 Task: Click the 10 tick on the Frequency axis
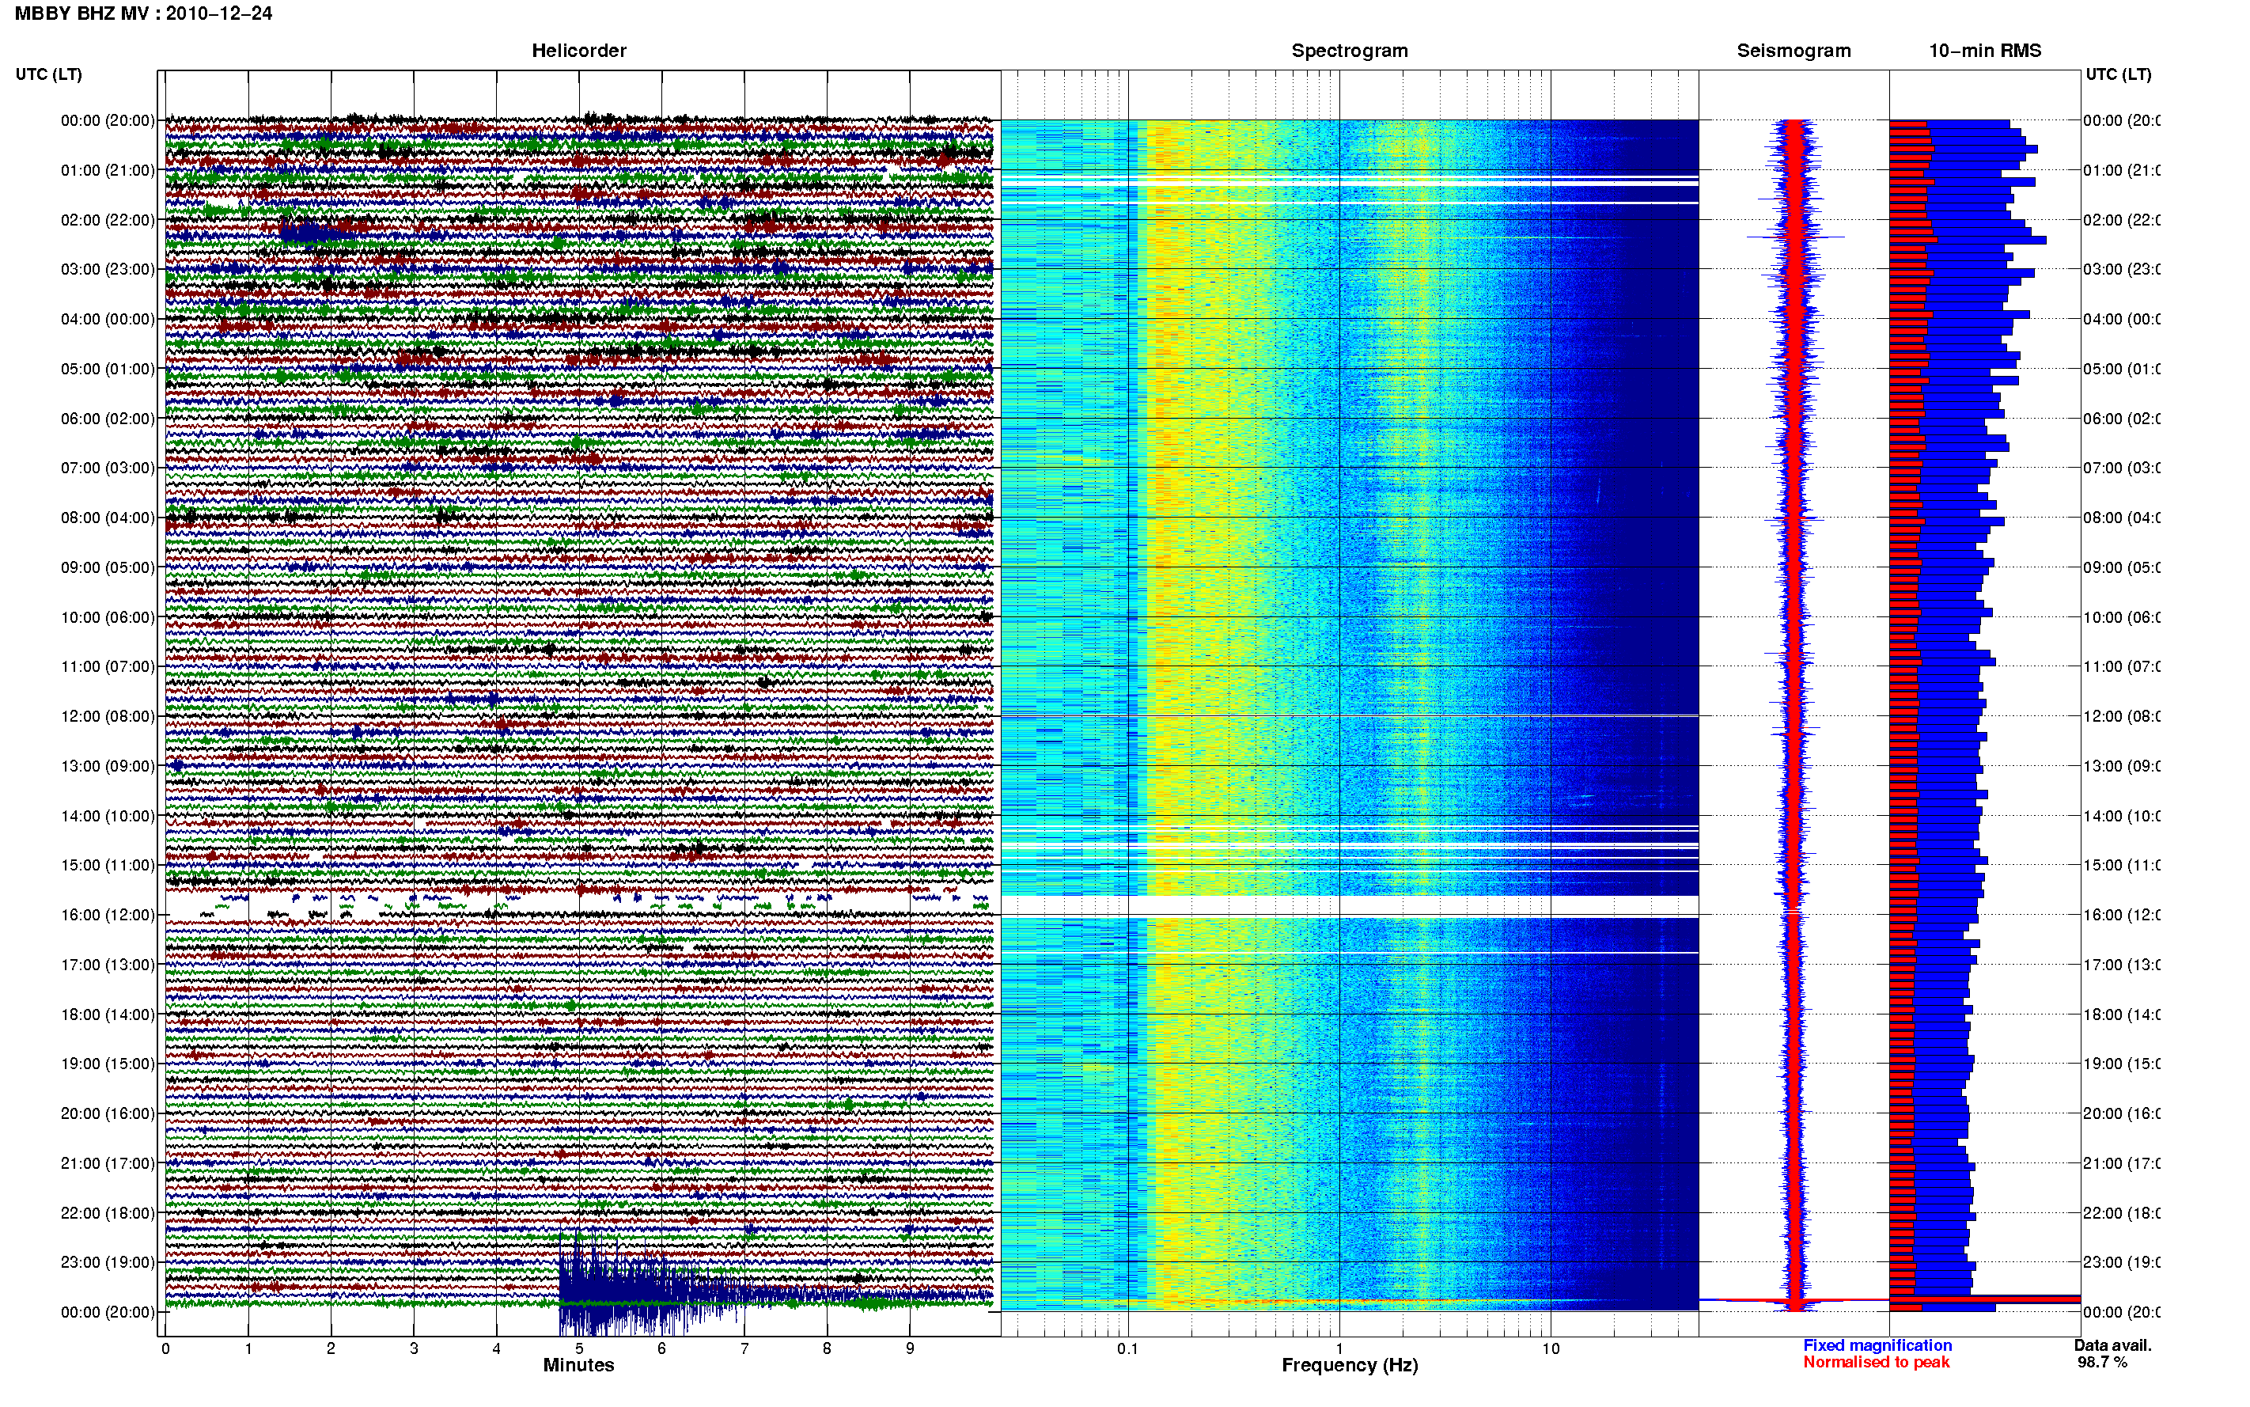[1551, 1348]
